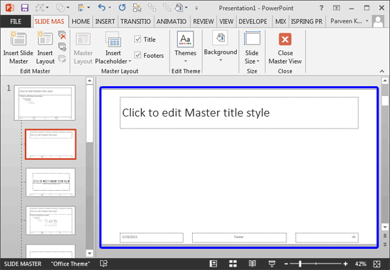Screen dimensions: 390x270
Task: Open the FILE tab
Action: (x=16, y=22)
